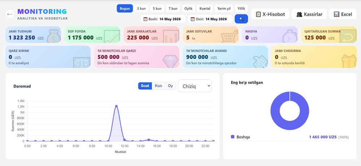Click the 225 000 expenses value
This screenshot has width=361, height=166.
pyautogui.click(x=138, y=38)
